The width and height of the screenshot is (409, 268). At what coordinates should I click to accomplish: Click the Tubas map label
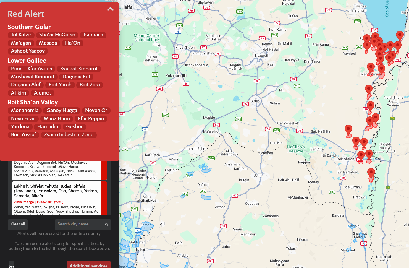[291, 248]
